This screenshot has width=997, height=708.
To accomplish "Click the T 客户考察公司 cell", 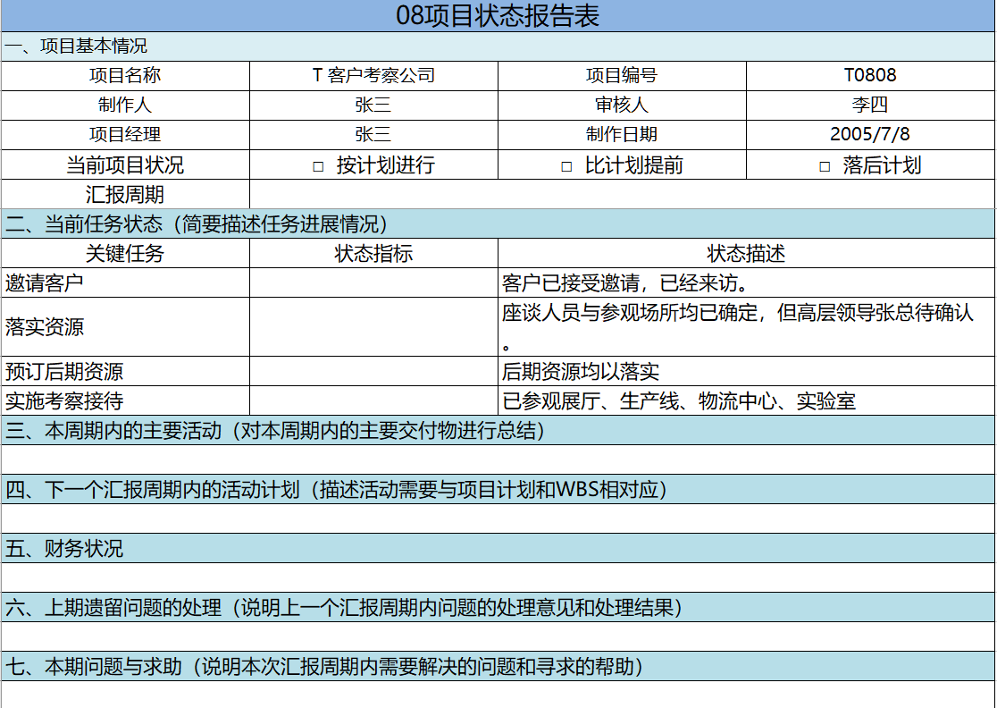I will tap(373, 76).
